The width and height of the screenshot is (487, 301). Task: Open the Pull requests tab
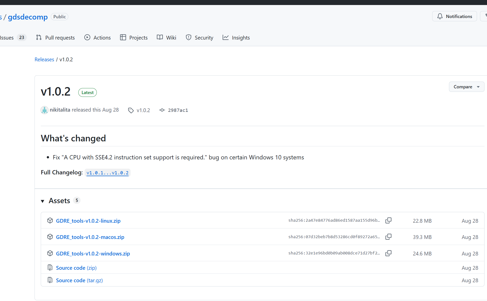tap(56, 38)
